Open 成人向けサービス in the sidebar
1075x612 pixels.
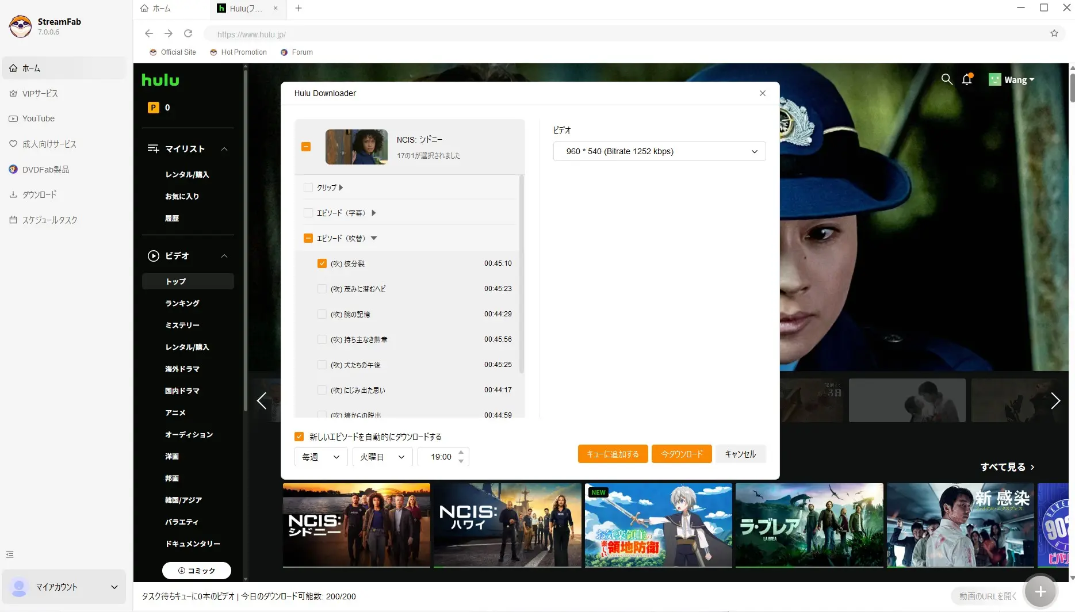[64, 144]
